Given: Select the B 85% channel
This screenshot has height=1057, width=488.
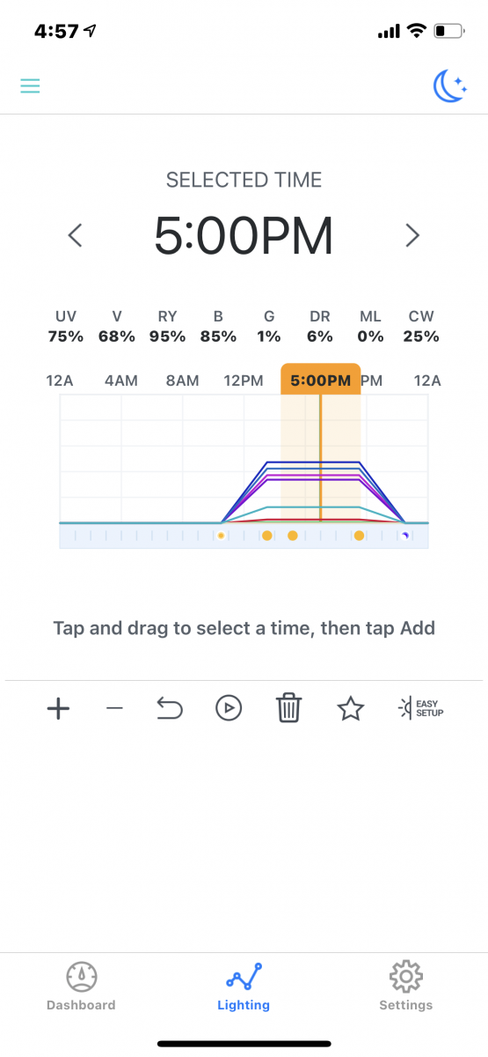Looking at the screenshot, I should [x=218, y=327].
